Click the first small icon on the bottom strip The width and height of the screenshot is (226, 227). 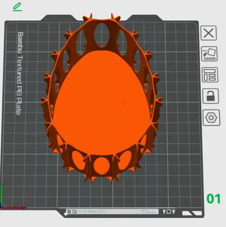click(69, 212)
